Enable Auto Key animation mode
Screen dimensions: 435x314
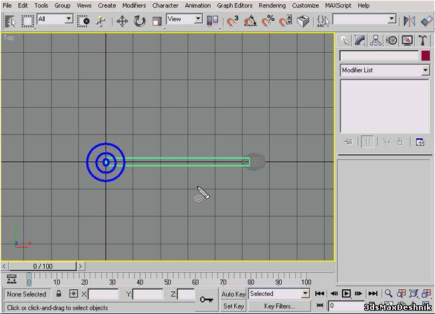point(234,294)
